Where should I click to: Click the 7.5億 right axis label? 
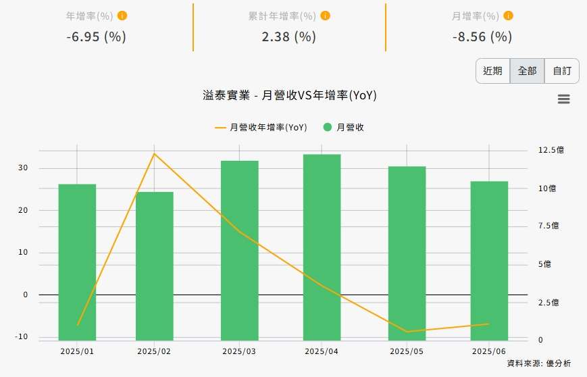click(548, 226)
